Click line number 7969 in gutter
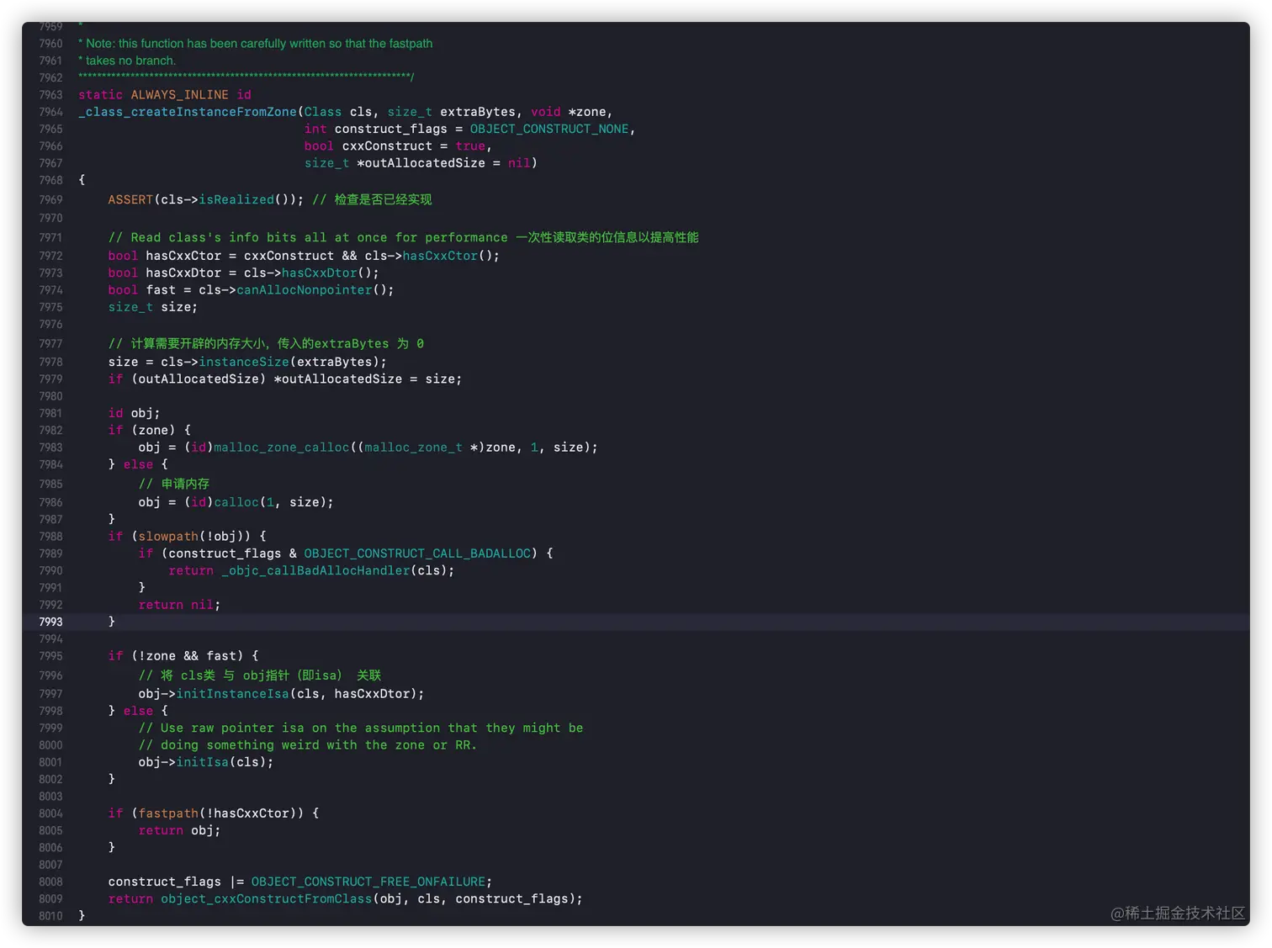1272x948 pixels. pos(50,199)
